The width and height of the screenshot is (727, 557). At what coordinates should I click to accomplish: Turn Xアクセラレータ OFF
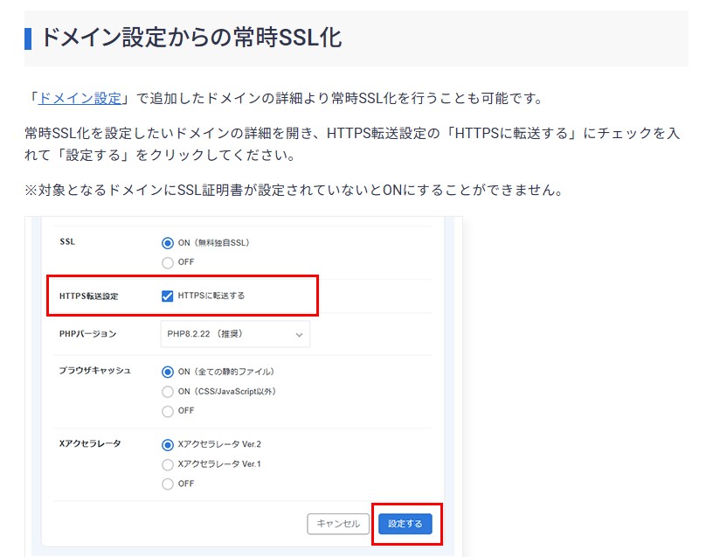click(x=168, y=484)
